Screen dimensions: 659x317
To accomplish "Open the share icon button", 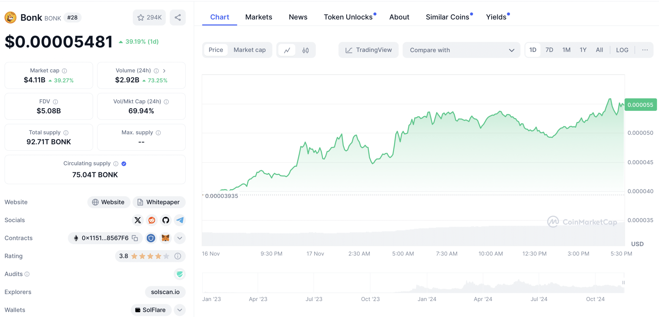I will pyautogui.click(x=178, y=17).
